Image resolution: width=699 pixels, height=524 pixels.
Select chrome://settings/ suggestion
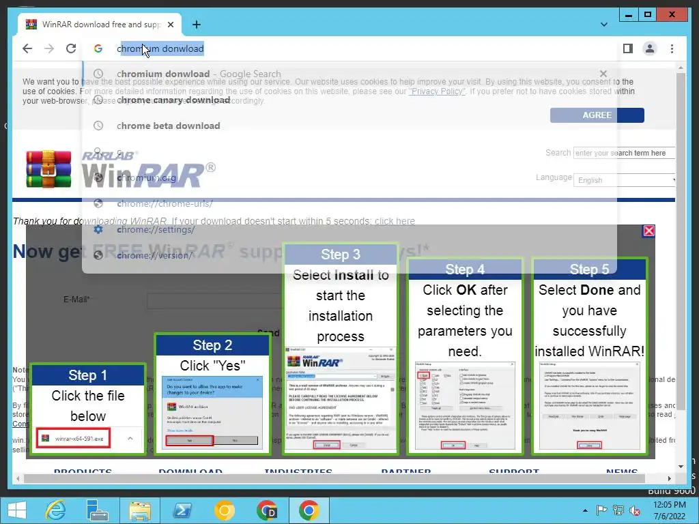(x=349, y=229)
